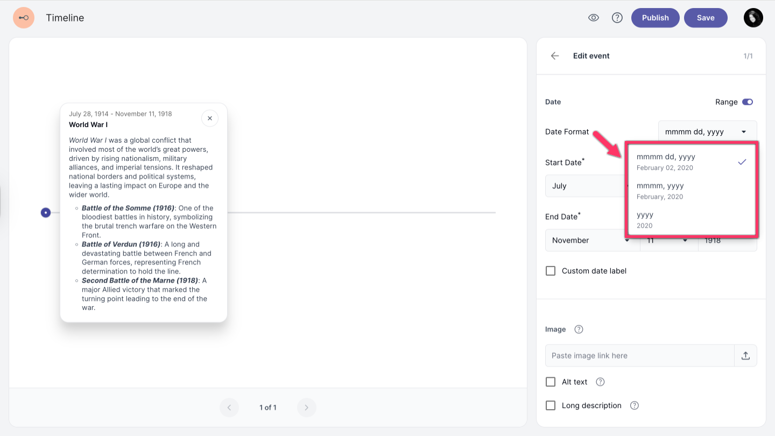Viewport: 775px width, 436px height.
Task: Click the image upload icon
Action: [745, 356]
